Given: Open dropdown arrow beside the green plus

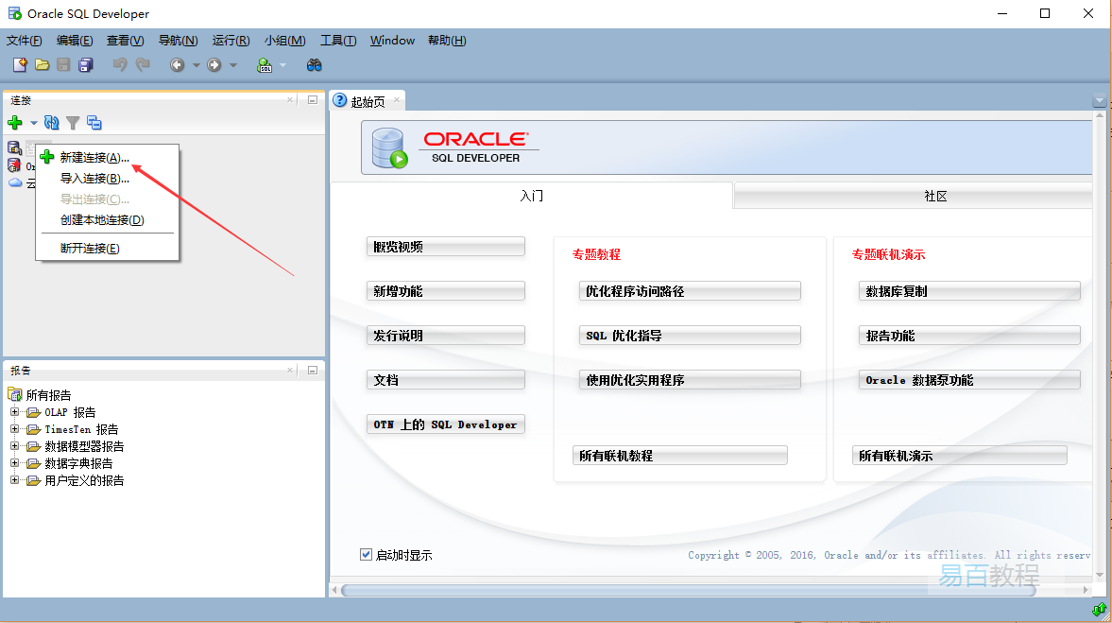Looking at the screenshot, I should [33, 123].
